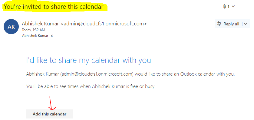The height and width of the screenshot is (120, 254).
Task: Click the attachment count number 1
Action: [228, 7]
